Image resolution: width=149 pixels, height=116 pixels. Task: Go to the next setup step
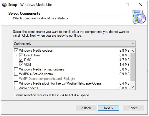[108, 108]
